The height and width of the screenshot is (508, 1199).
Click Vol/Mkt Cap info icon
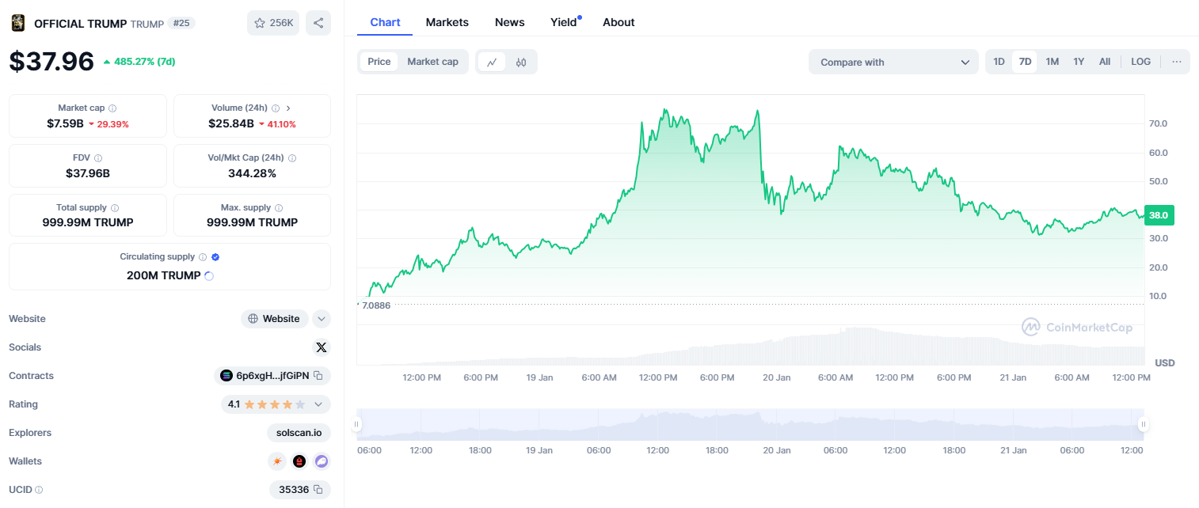coord(292,158)
